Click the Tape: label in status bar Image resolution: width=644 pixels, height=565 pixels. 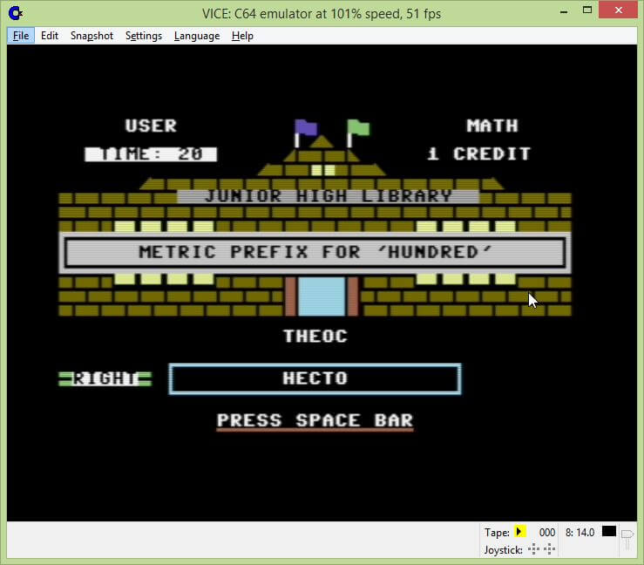[497, 533]
